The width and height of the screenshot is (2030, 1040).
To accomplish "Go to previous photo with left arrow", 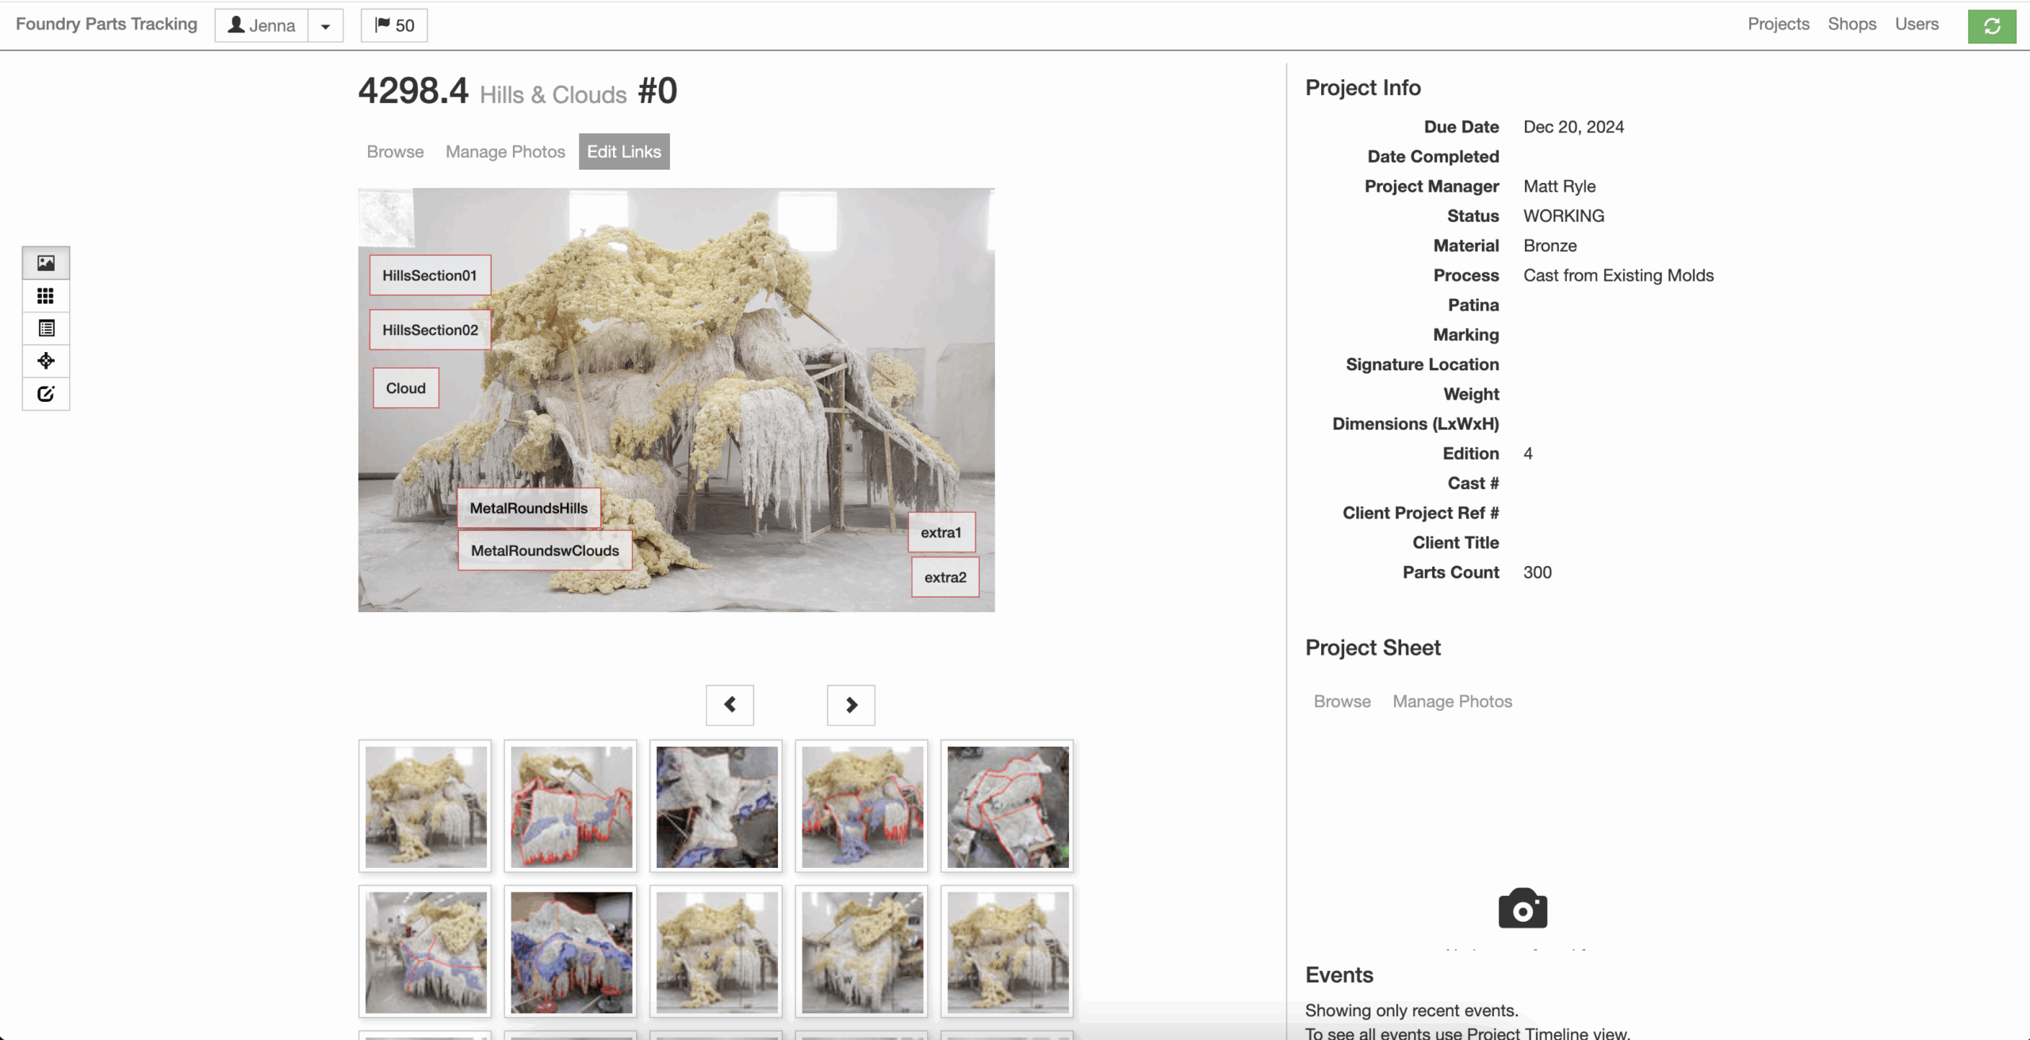I will [730, 705].
